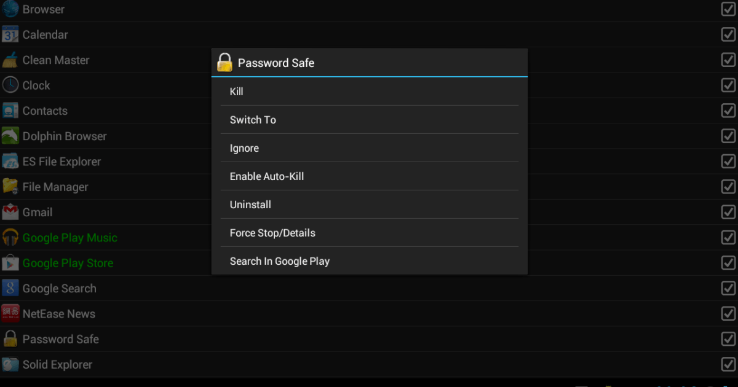Select the Clean Master broom icon
Screen dimensions: 738x387
coord(10,60)
